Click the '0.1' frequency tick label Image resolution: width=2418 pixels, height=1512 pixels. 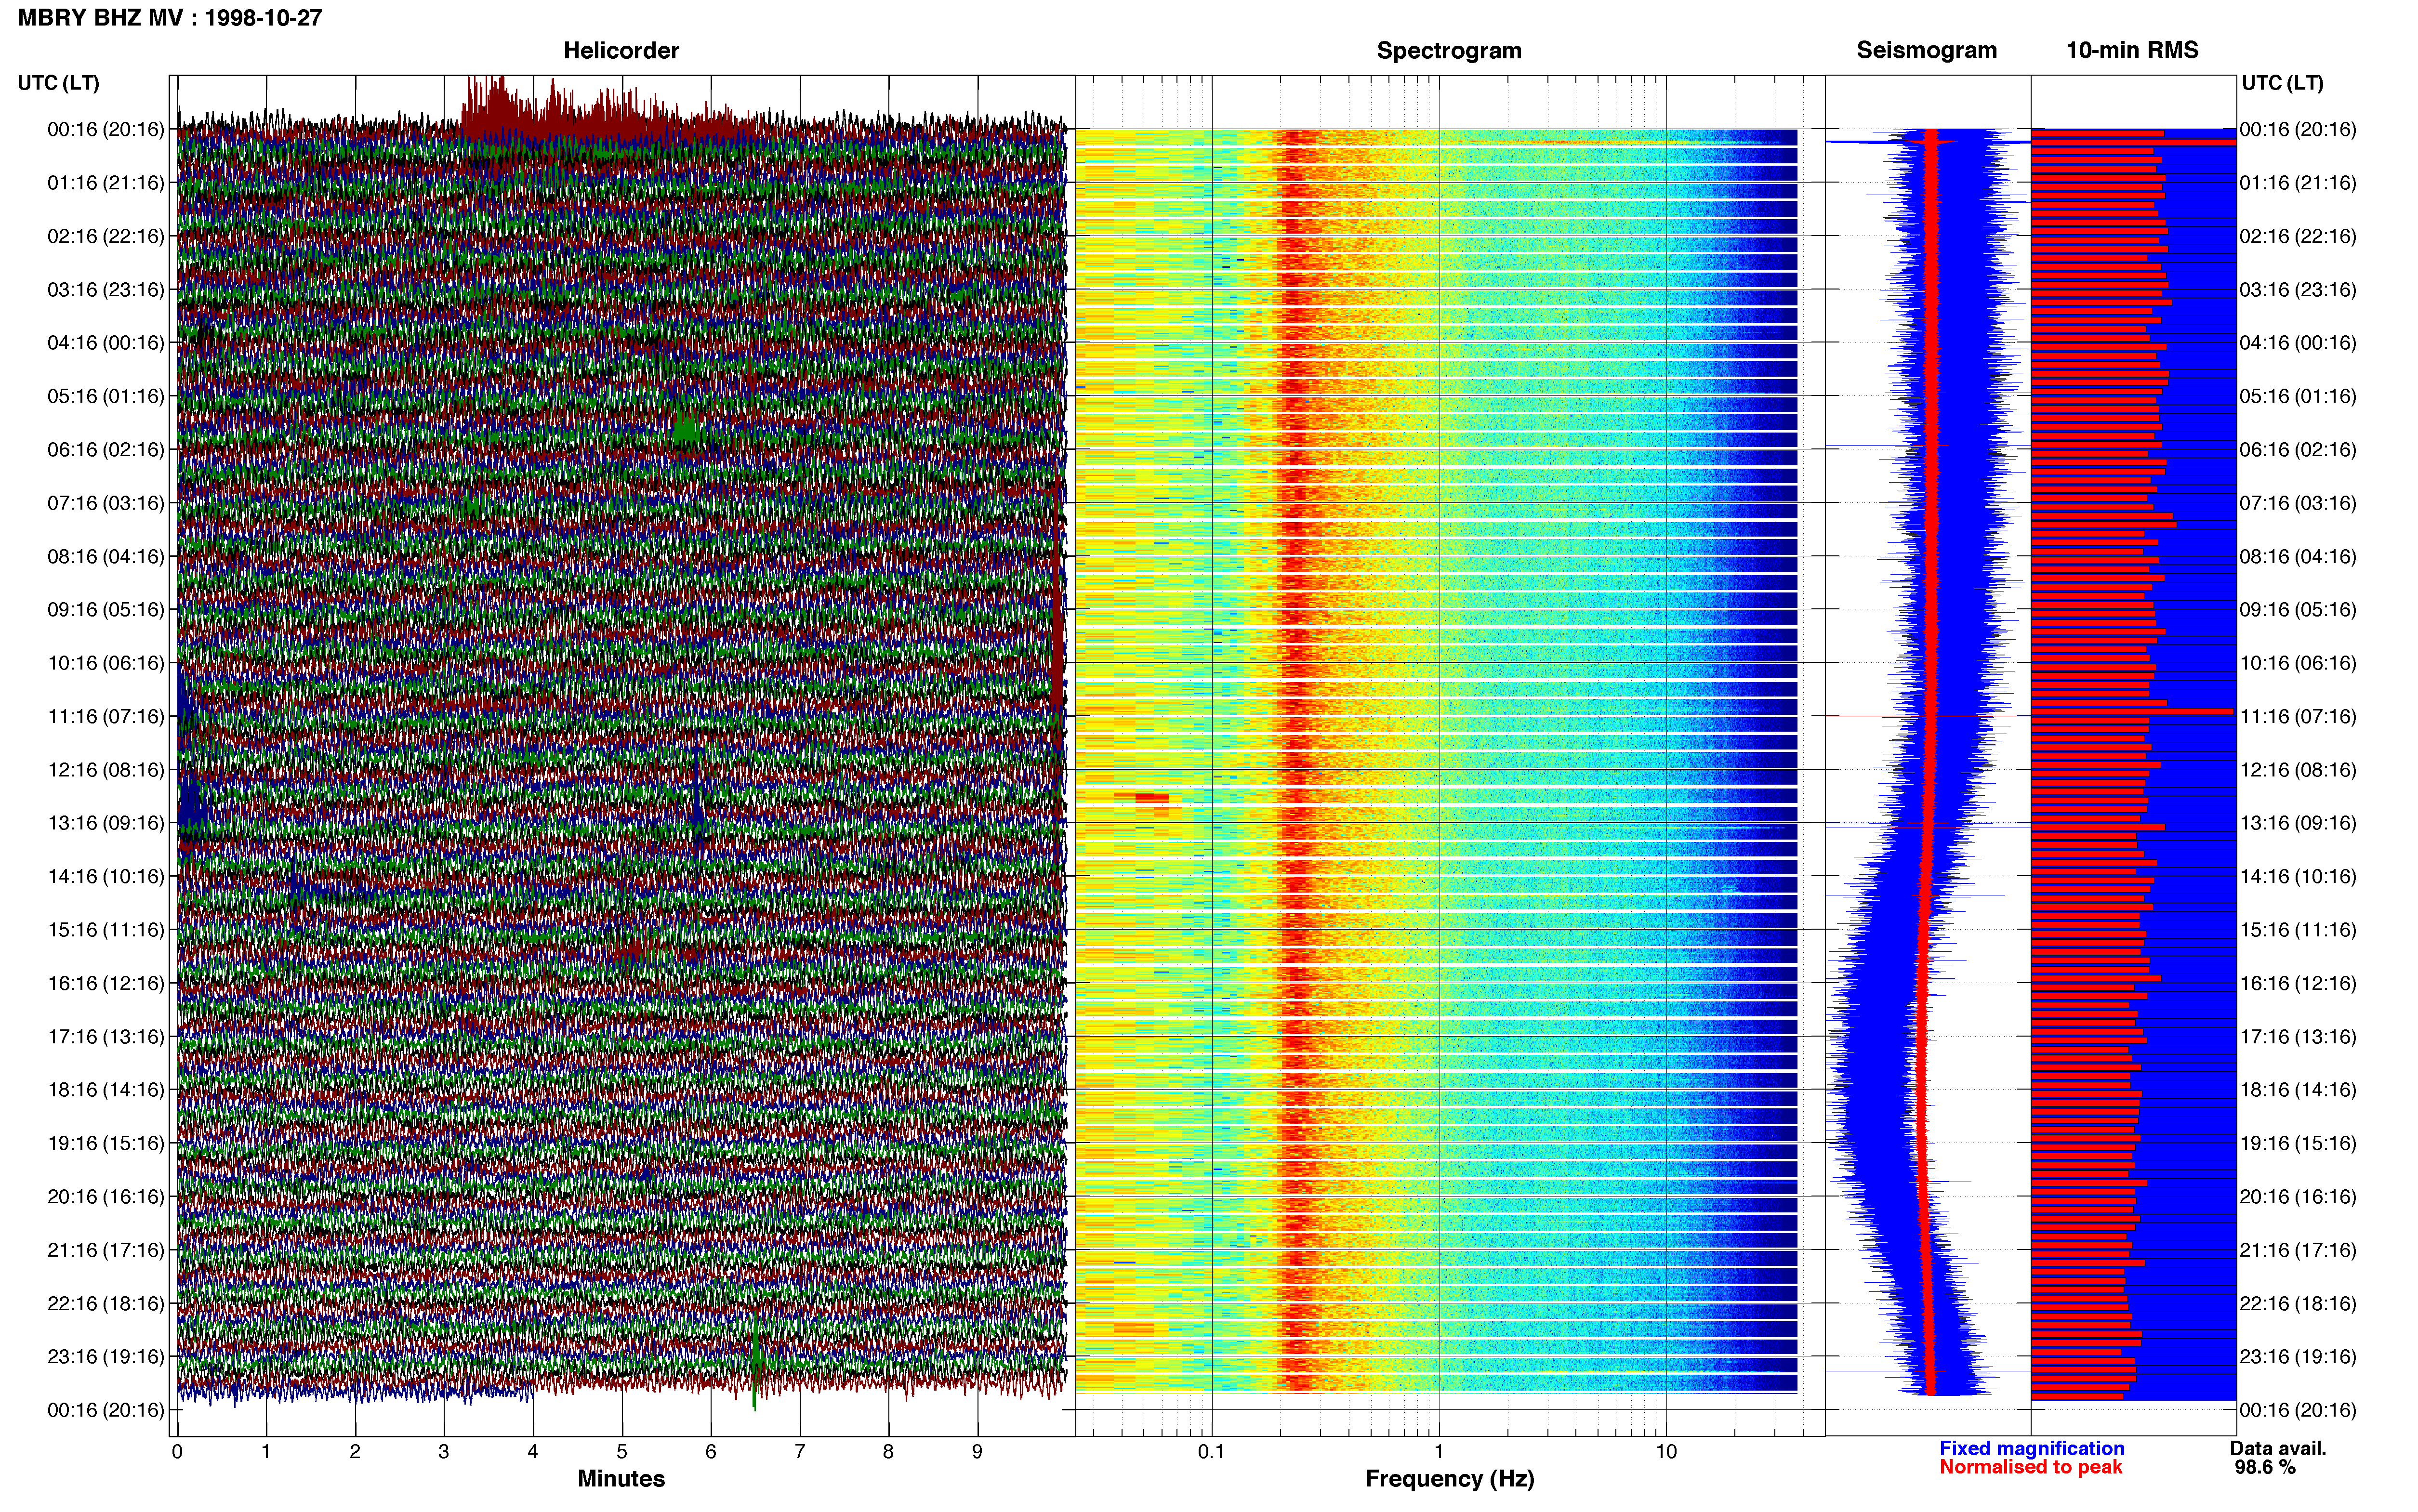click(1211, 1451)
